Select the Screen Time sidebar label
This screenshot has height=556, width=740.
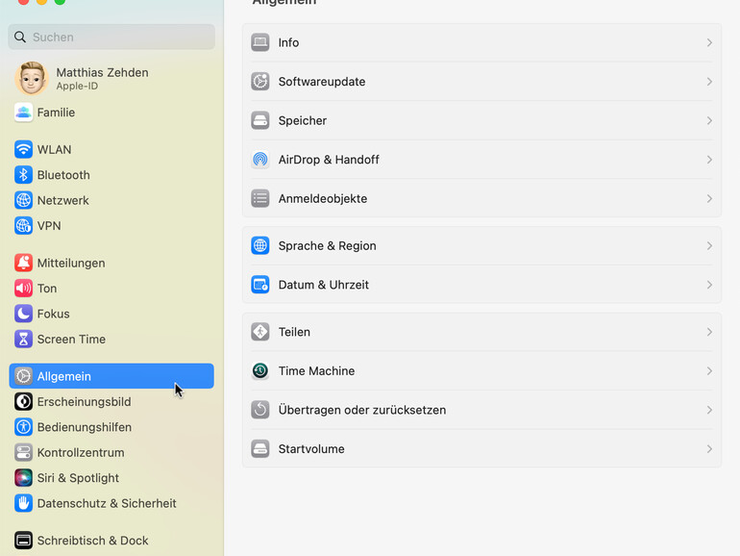71,340
